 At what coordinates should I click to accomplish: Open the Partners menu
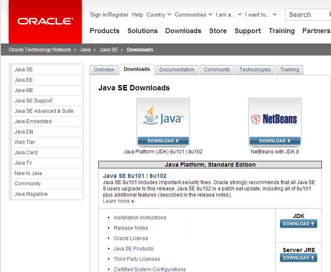(x=316, y=31)
